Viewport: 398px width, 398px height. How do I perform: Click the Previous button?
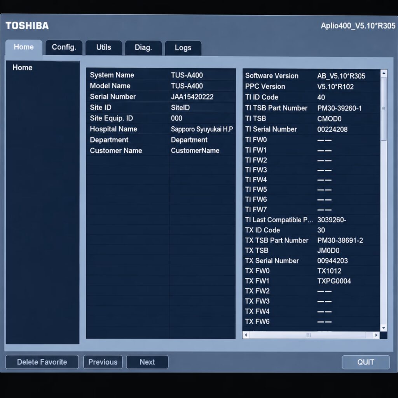[103, 362]
